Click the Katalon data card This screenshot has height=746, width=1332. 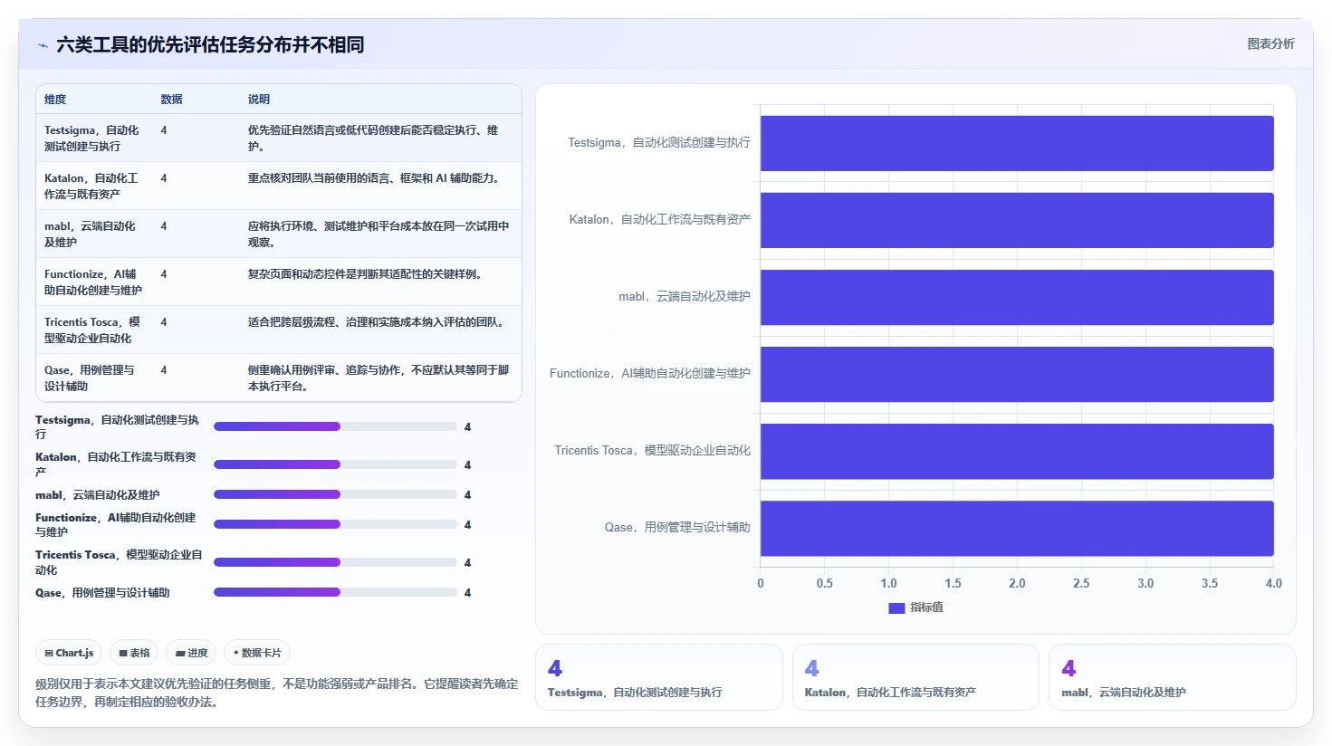pyautogui.click(x=915, y=677)
